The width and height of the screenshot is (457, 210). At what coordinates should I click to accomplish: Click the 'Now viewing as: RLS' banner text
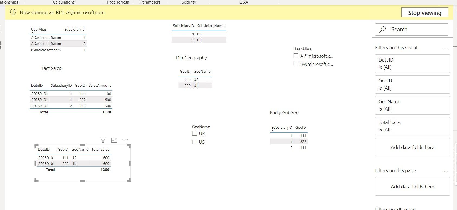(62, 12)
